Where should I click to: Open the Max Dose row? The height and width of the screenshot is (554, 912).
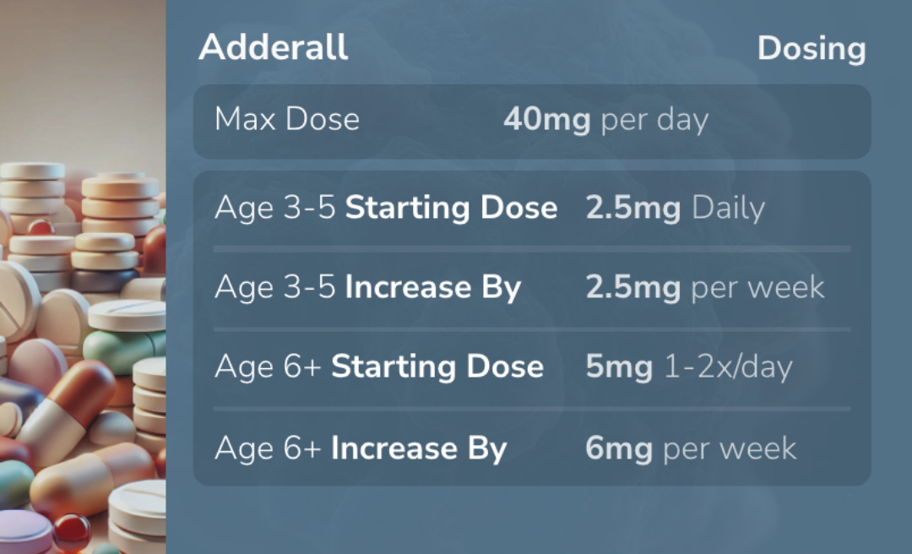pyautogui.click(x=532, y=121)
